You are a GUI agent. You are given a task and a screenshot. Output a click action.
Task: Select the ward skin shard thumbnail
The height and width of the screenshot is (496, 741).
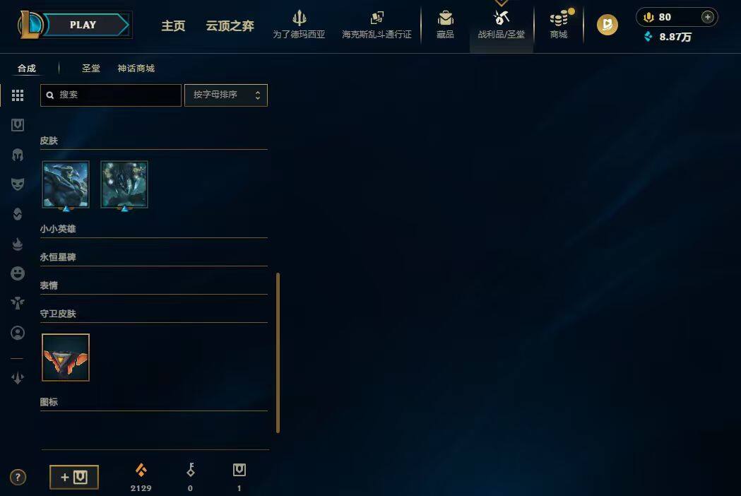point(66,358)
